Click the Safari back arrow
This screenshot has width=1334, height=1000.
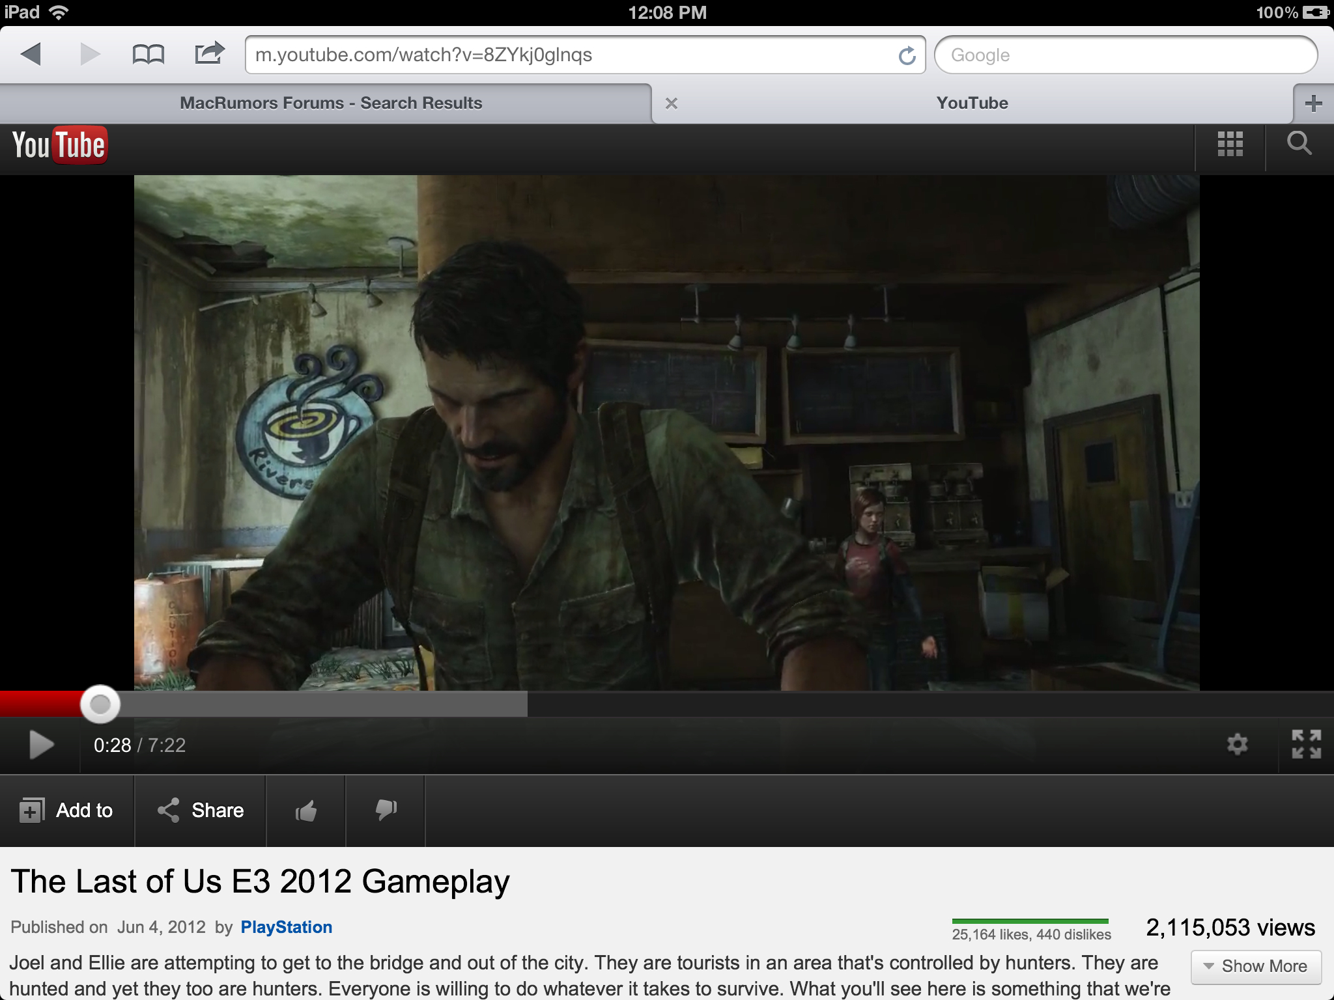click(x=31, y=54)
